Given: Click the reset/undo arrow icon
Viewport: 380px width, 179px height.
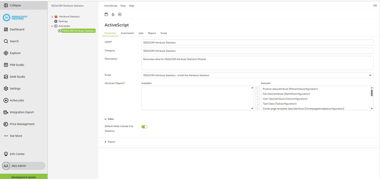Looking at the screenshot, I should click(x=113, y=15).
